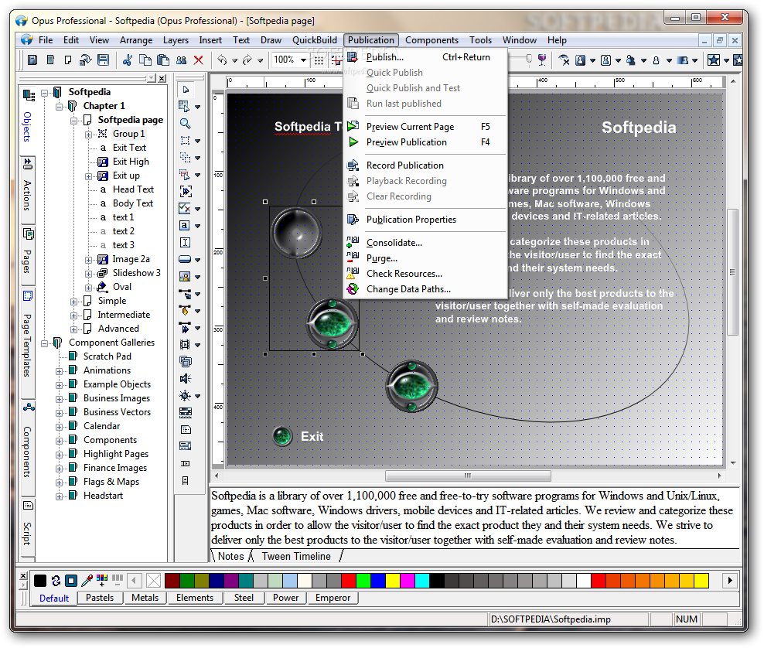The image size is (764, 648).
Task: Select Change Data Paths... menu entry
Action: 408,289
